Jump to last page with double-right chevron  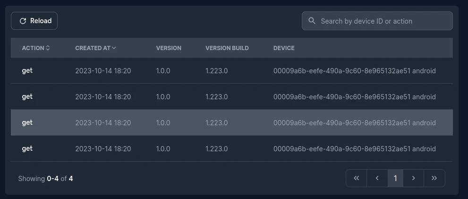click(434, 178)
